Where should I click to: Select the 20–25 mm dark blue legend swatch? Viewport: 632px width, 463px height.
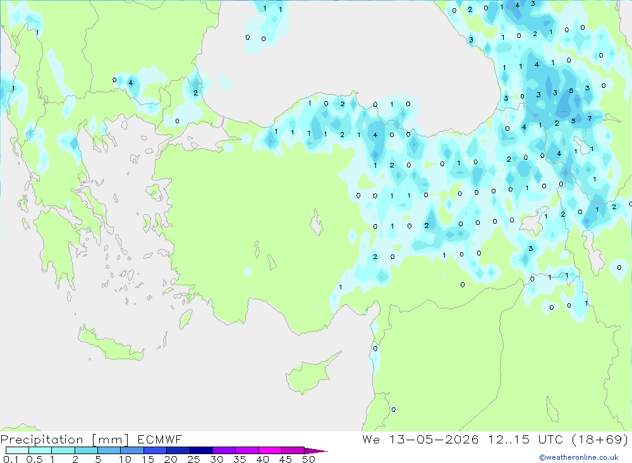178,450
